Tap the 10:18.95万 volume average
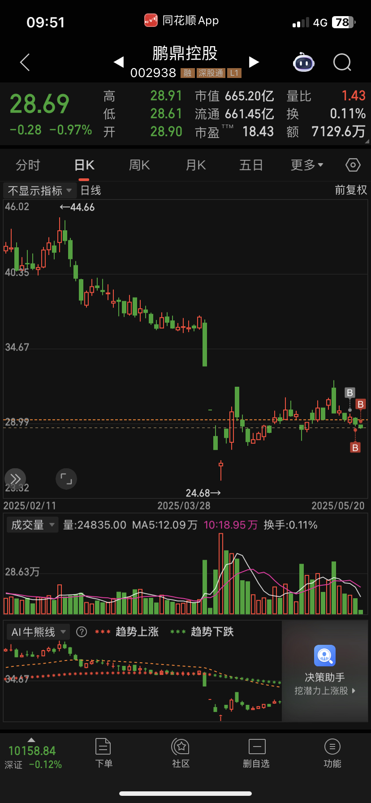371x803 pixels. click(x=230, y=525)
